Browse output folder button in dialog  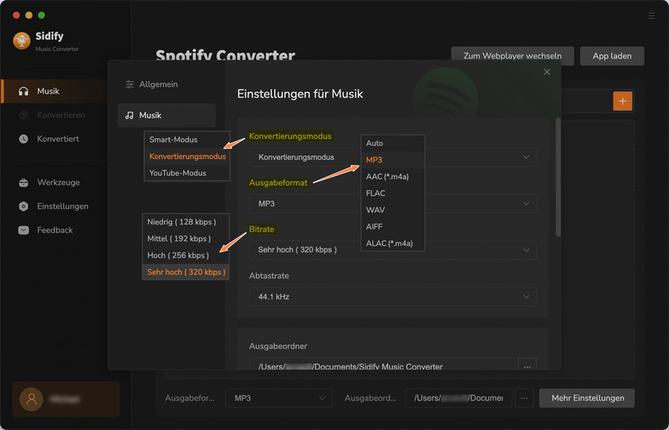pos(527,364)
